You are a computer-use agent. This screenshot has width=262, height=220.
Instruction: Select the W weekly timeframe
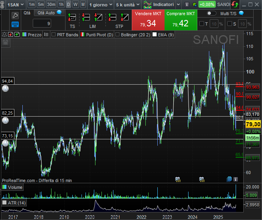[75, 4]
